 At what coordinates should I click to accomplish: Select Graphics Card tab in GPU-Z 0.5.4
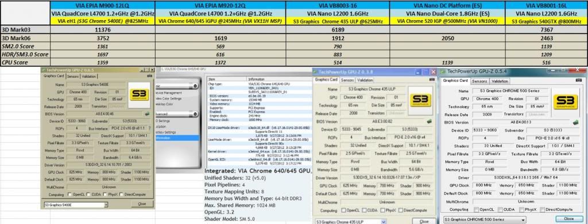tap(455, 80)
